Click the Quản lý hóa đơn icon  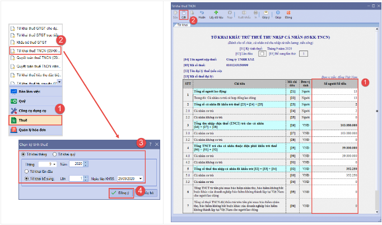point(13,130)
